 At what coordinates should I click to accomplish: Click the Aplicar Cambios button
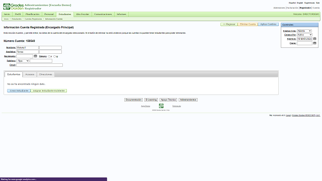coord(268,24)
